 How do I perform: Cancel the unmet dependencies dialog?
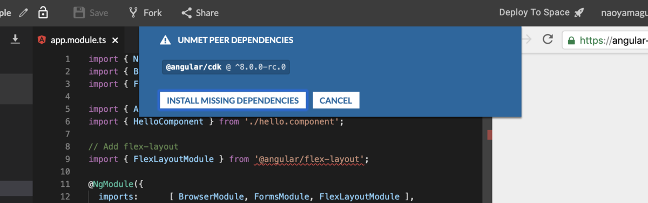click(336, 100)
